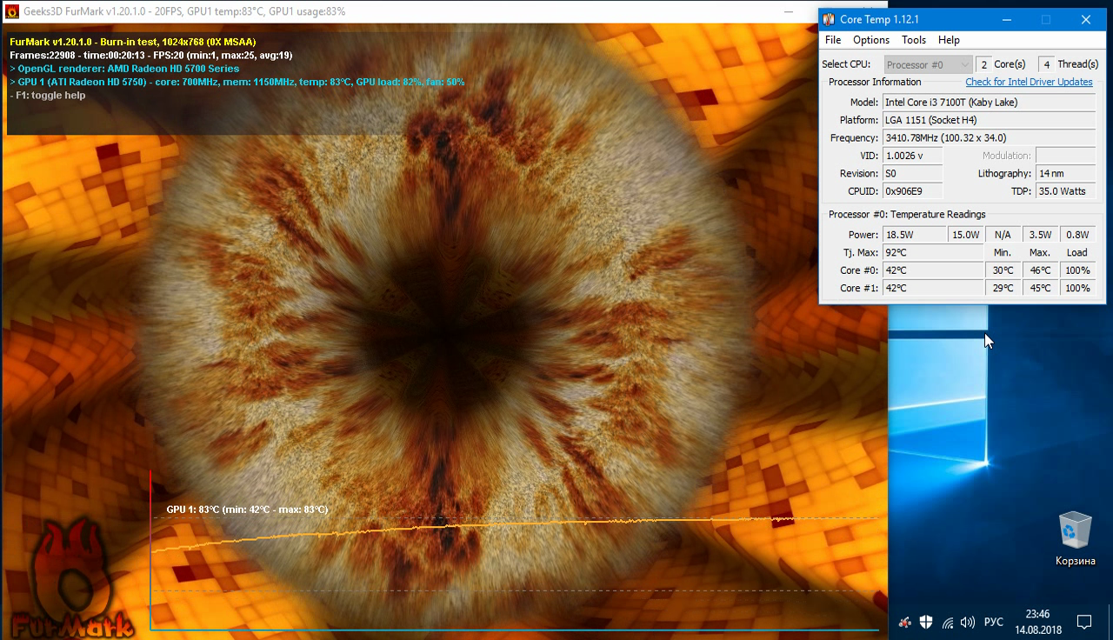
Task: Open the Windows Defender shield tray icon
Action: [x=926, y=622]
